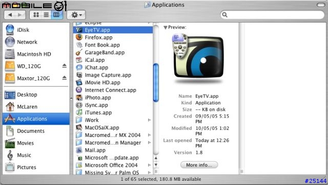Click the Image Capture.app icon
The height and width of the screenshot is (185, 328).
click(79, 75)
